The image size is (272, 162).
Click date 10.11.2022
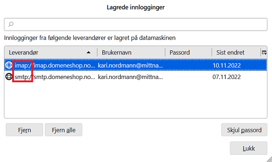click(x=227, y=66)
